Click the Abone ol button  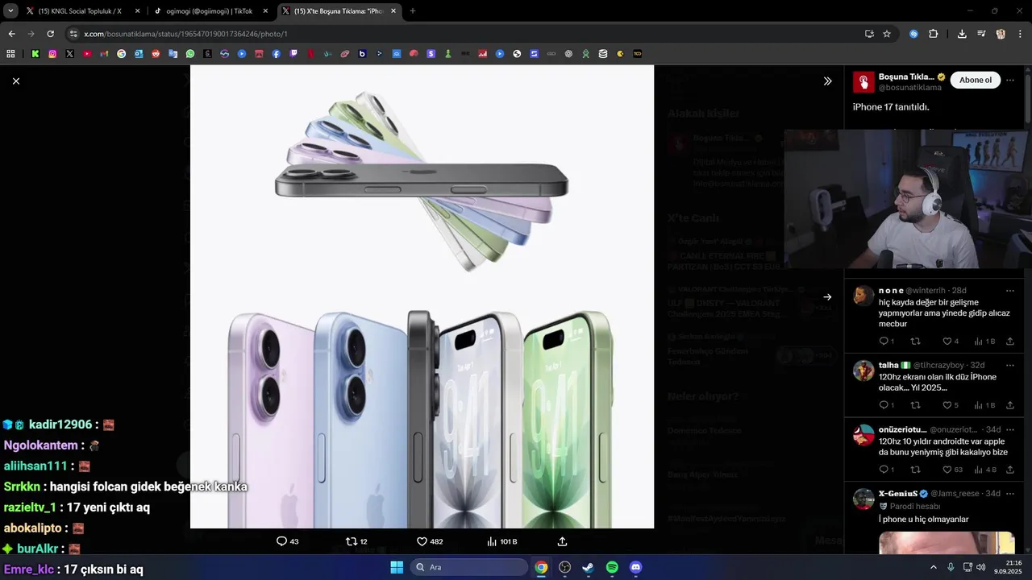tap(976, 81)
